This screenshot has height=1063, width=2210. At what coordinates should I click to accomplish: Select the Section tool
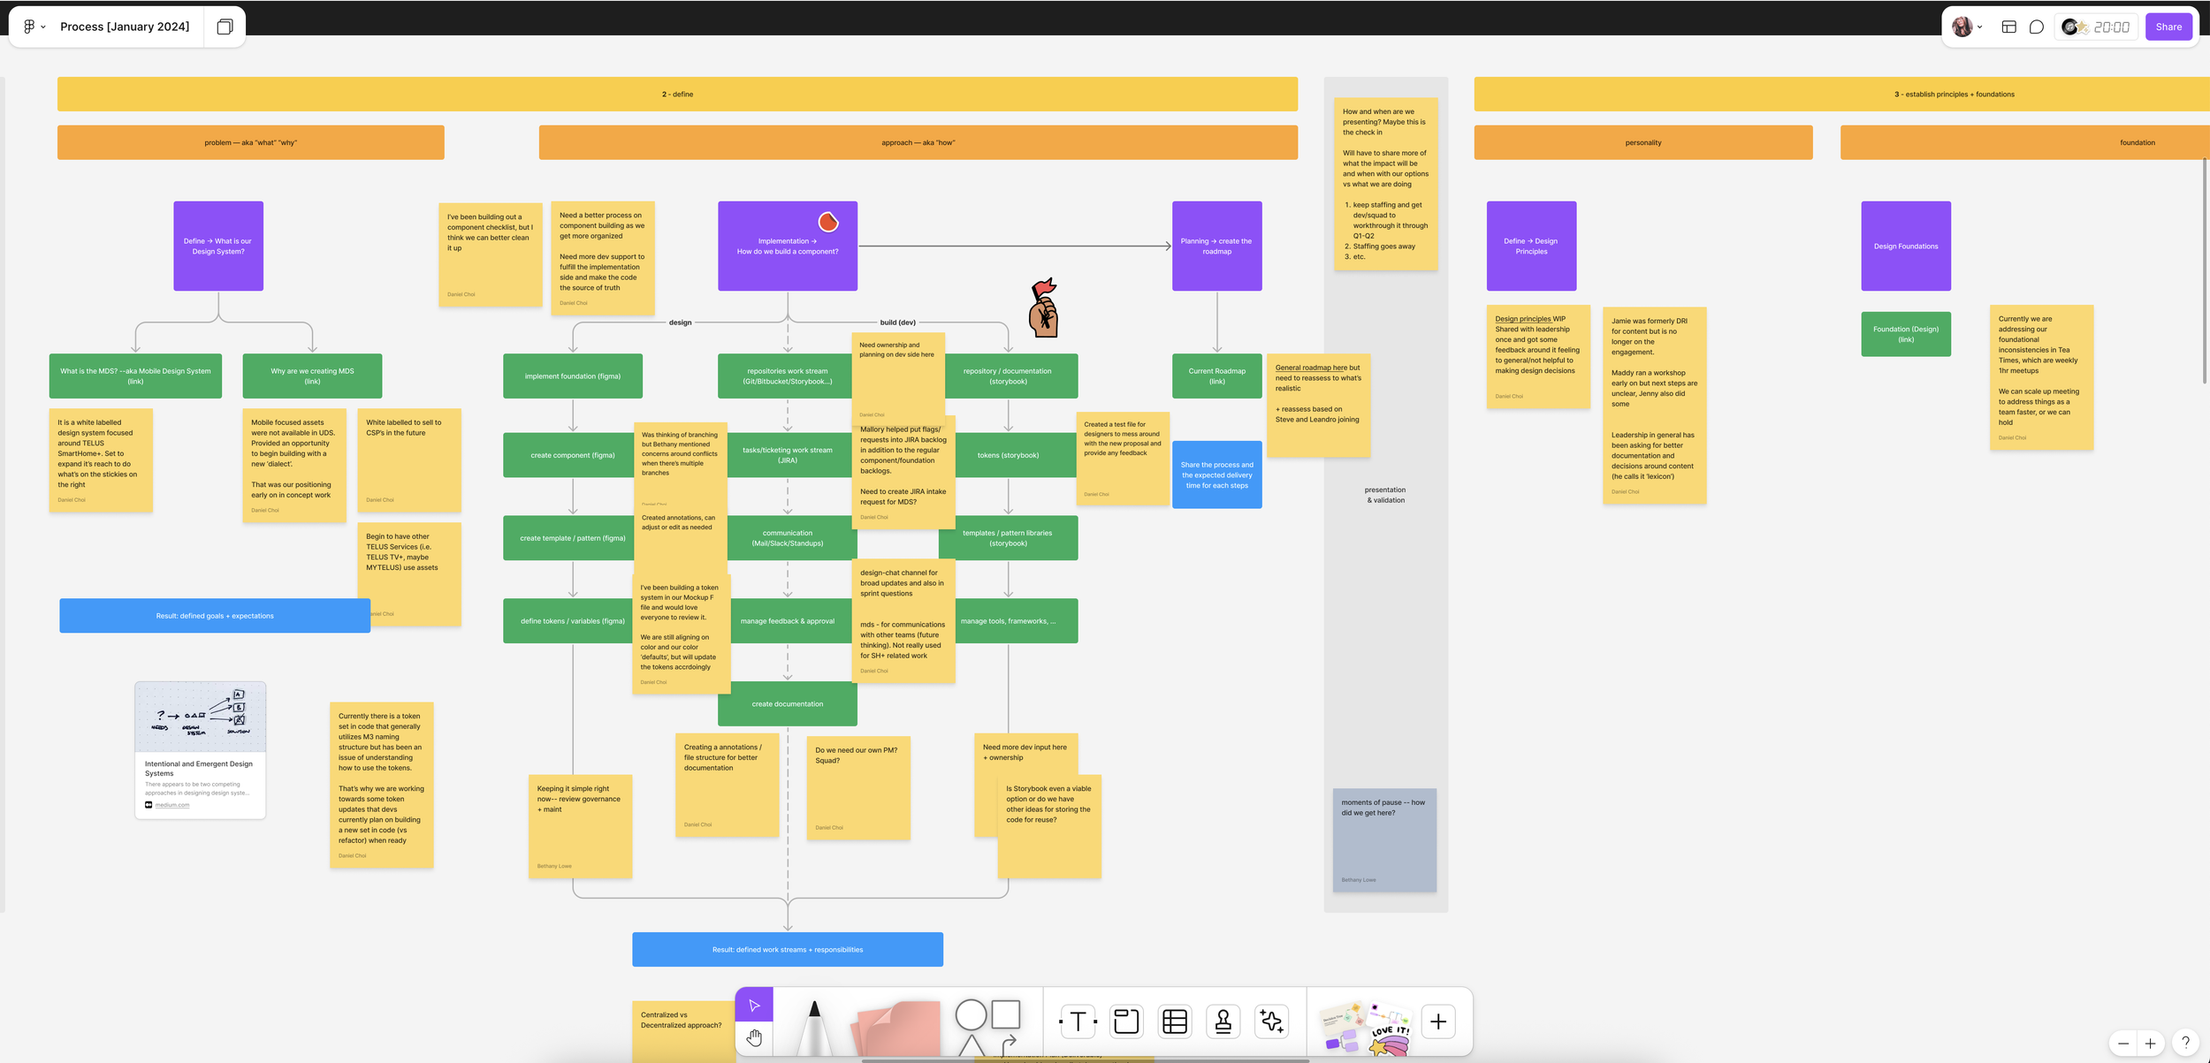[x=1126, y=1021]
